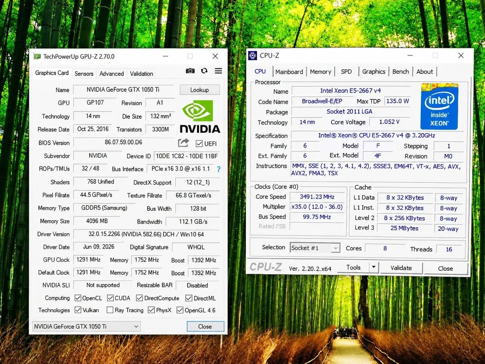Toggle the DirectML checkbox
The image size is (485, 364).
click(189, 298)
